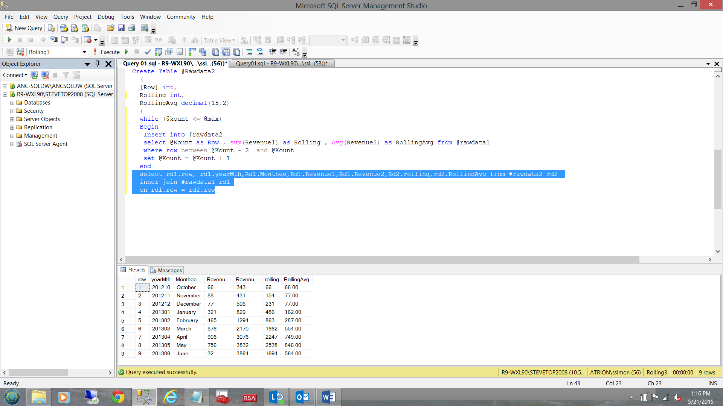723x406 pixels.
Task: Click the Print icon in the toolbar
Action: tap(131, 28)
